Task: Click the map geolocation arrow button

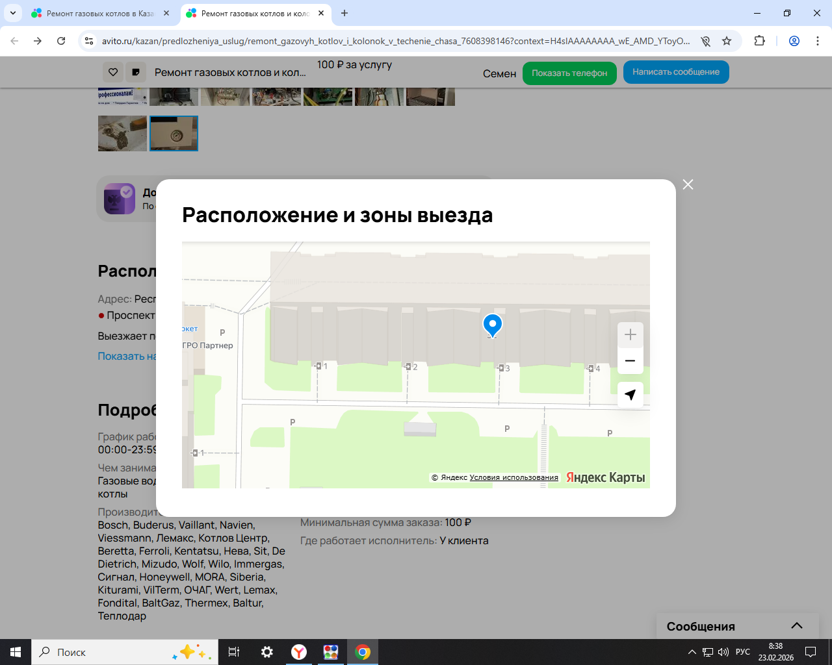Action: pos(630,395)
